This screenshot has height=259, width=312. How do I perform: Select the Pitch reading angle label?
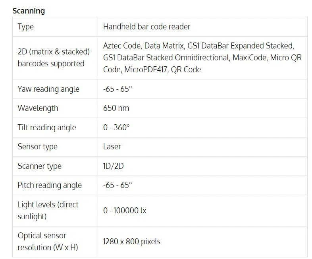click(50, 185)
